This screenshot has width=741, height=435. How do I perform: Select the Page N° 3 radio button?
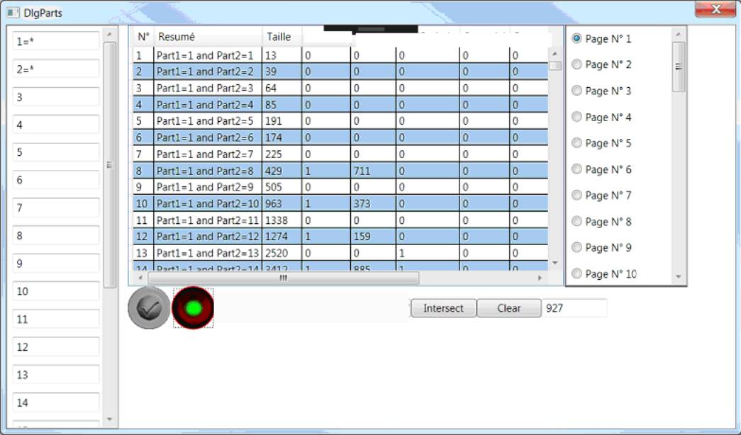[576, 91]
